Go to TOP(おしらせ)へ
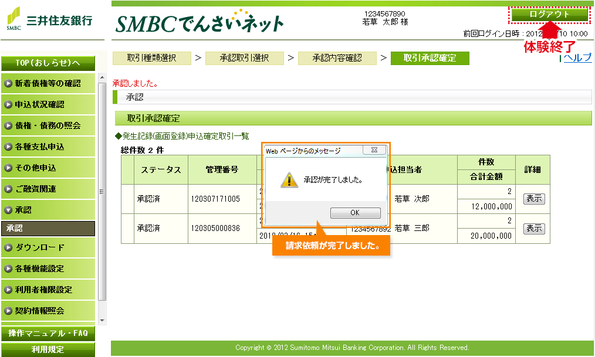Viewport: 595px width, 357px height. coord(48,63)
